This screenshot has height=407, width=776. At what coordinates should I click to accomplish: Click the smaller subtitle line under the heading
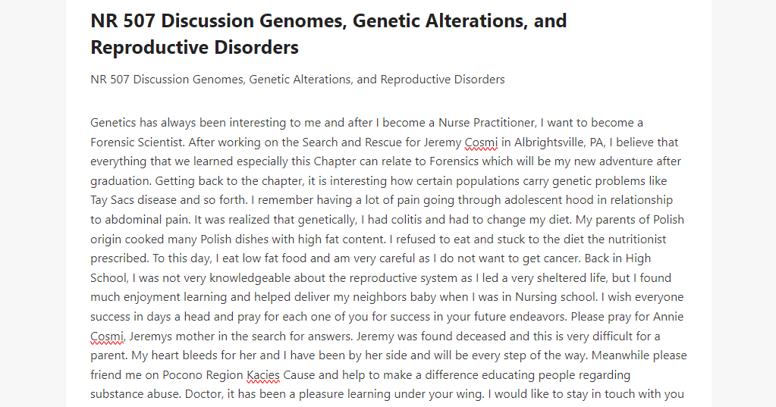coord(297,80)
